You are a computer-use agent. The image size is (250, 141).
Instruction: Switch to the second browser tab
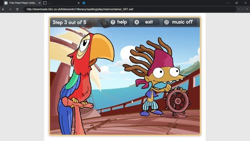61,3
